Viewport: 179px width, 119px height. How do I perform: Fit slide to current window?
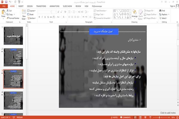(x=178, y=117)
